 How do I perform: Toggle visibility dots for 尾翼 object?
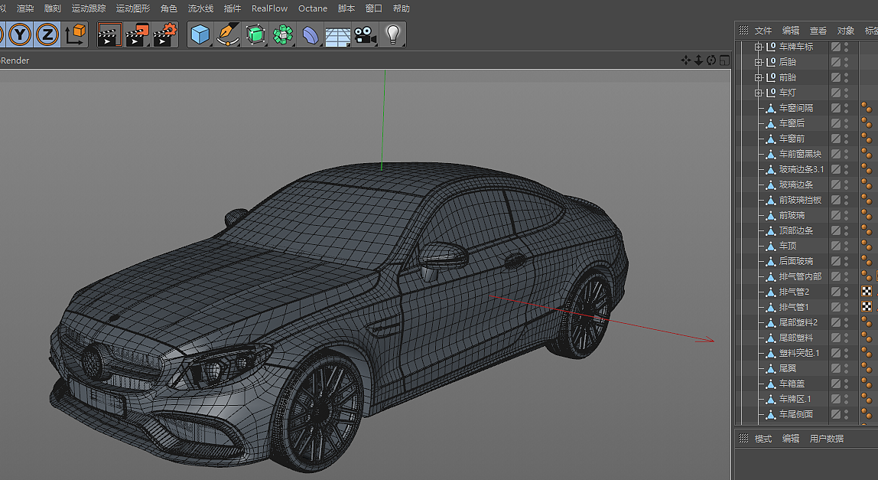[x=846, y=368]
